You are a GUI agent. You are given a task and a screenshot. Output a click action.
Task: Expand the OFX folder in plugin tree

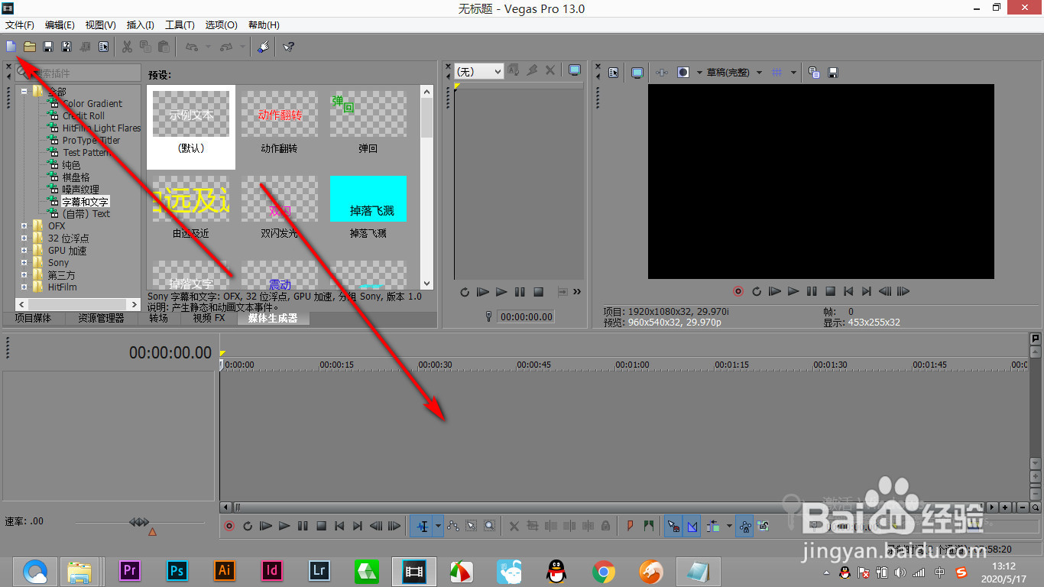tap(24, 226)
